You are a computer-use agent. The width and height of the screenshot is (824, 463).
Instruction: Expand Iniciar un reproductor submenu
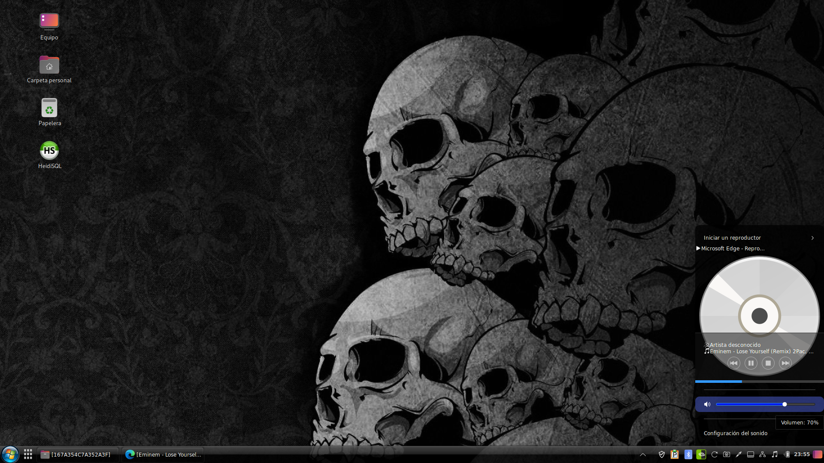click(759, 238)
